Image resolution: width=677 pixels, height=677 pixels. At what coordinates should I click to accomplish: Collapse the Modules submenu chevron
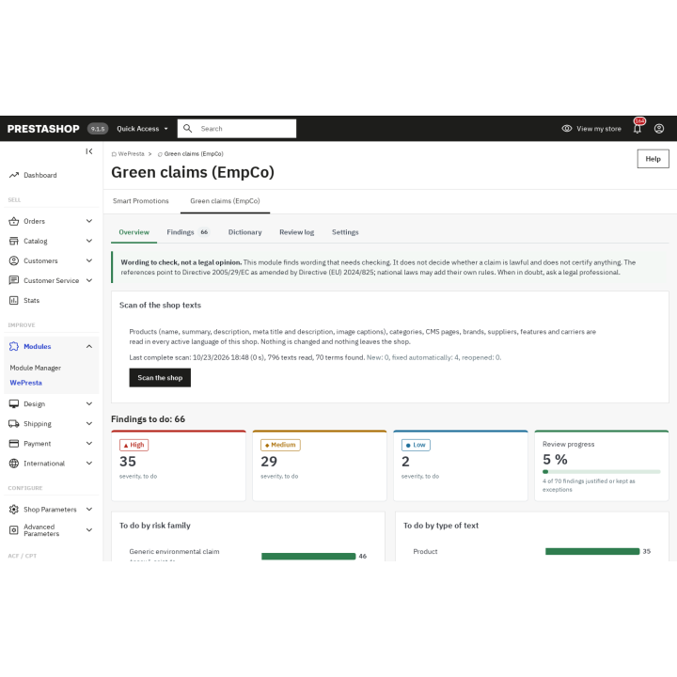(x=89, y=346)
